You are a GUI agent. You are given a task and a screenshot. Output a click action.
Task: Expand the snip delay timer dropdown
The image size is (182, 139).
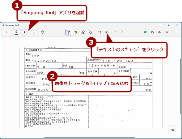44,32
